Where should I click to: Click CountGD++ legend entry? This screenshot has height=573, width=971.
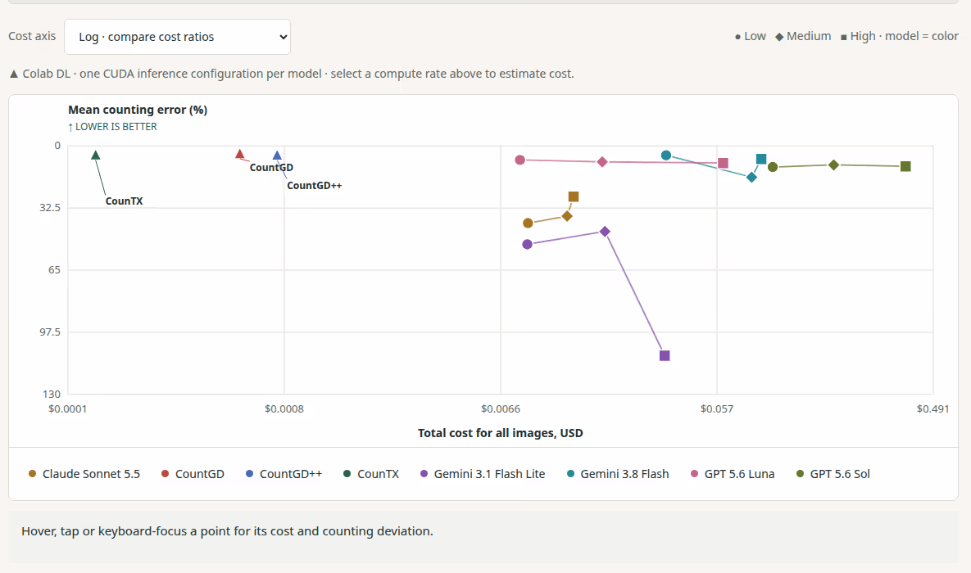coord(284,474)
